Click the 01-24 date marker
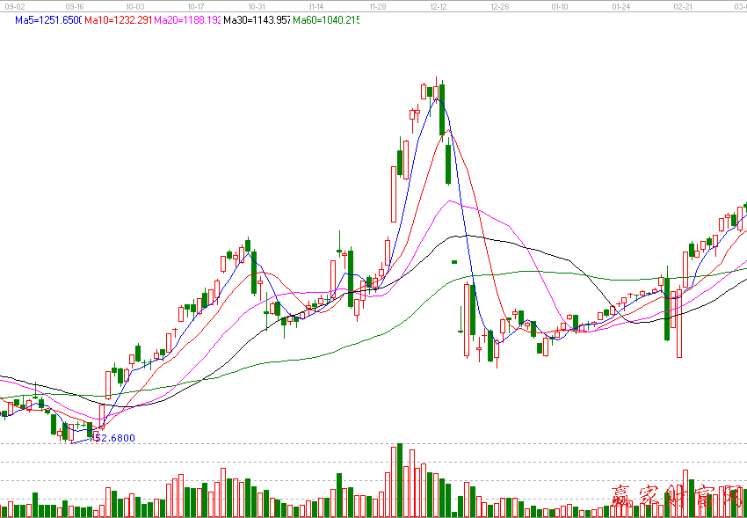Screen dimensions: 747x518 620,6
